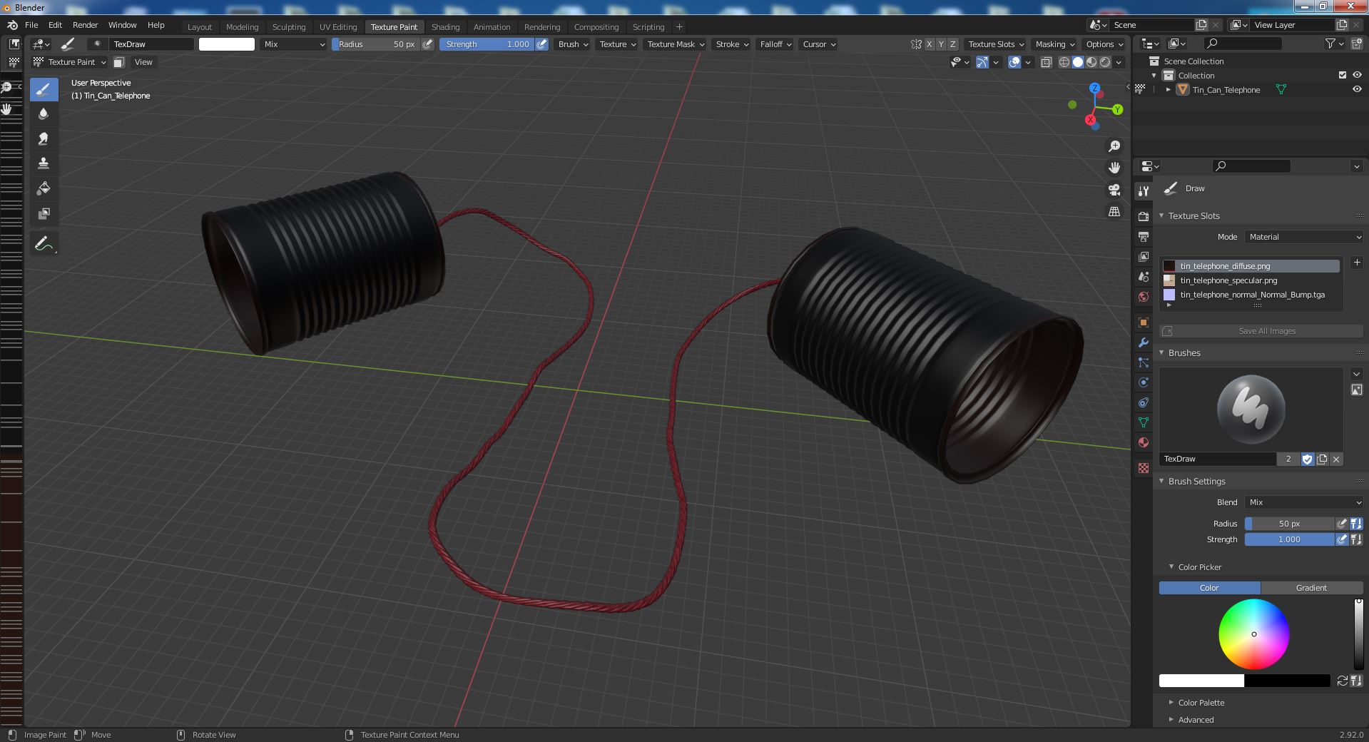Open the Texture Mask popover

(675, 44)
